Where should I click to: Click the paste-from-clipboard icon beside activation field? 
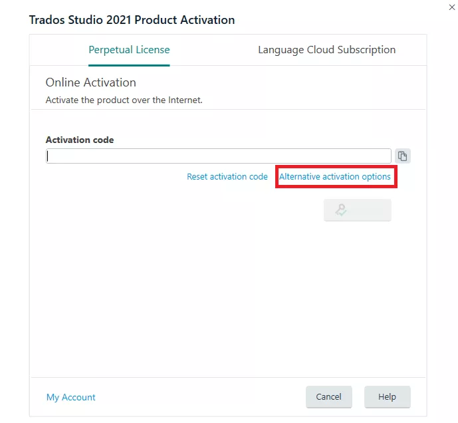(x=403, y=156)
